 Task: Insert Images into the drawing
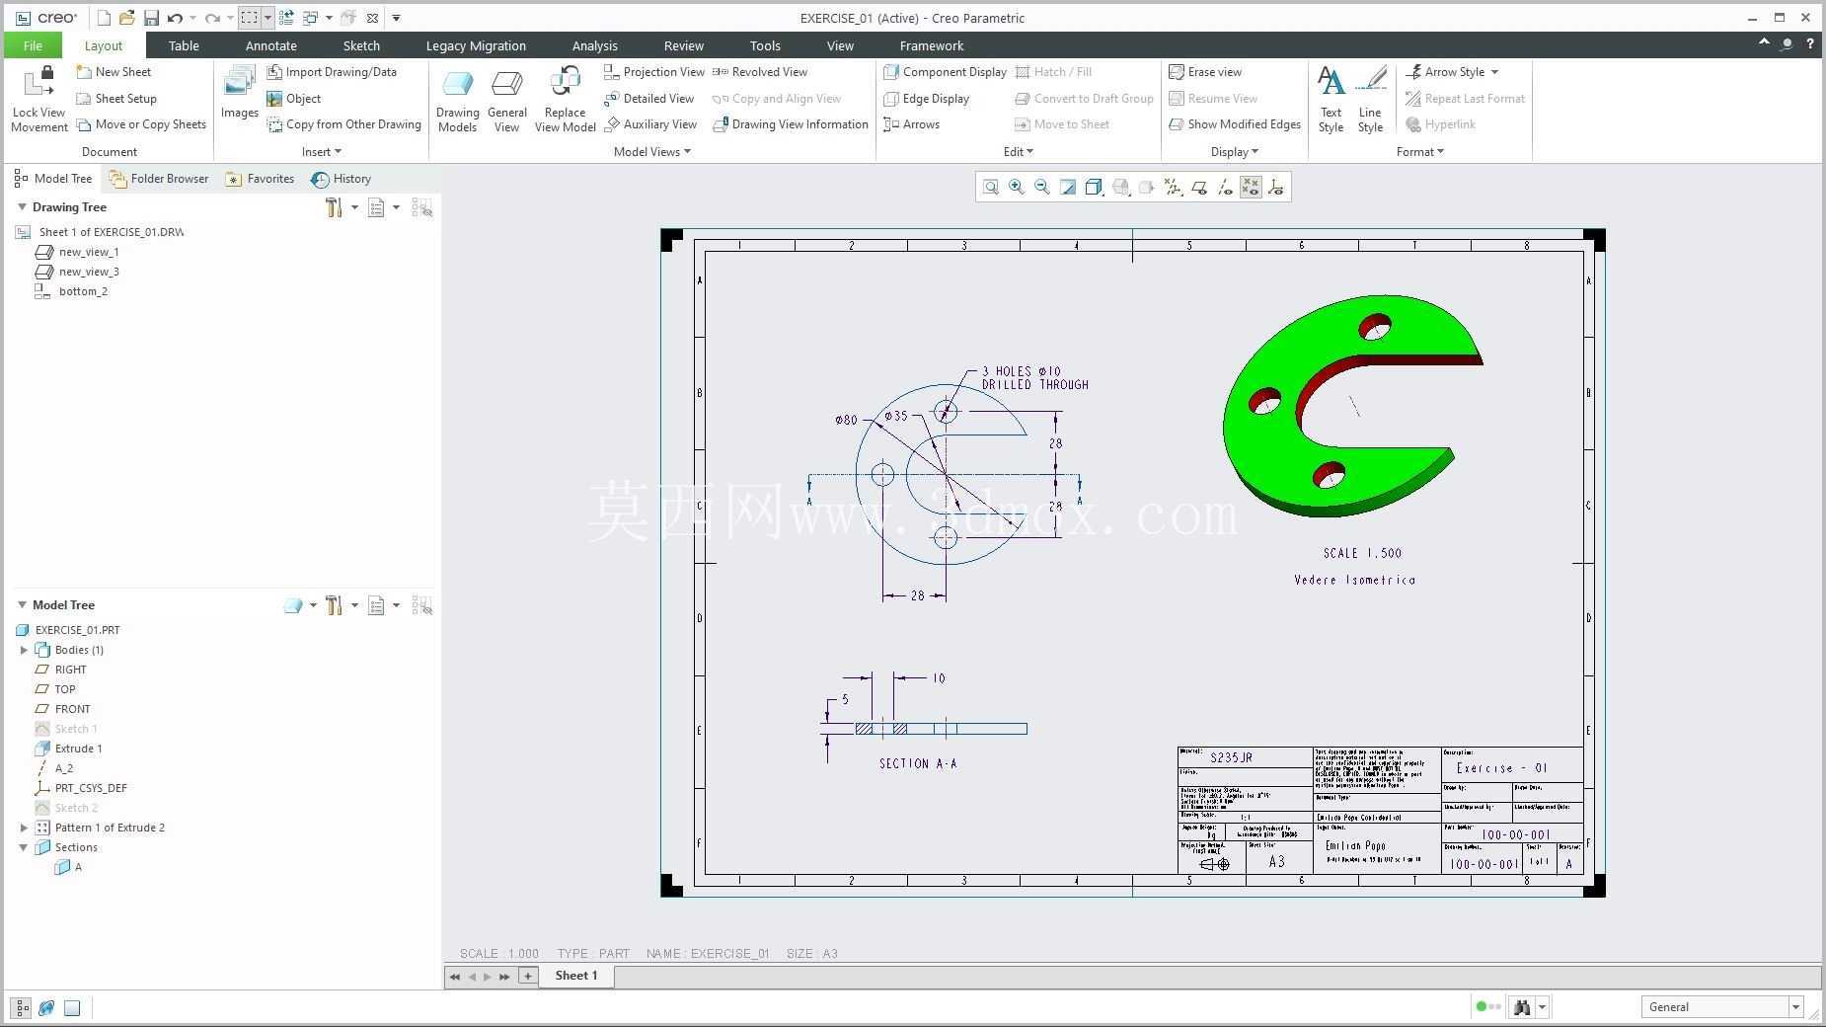(239, 94)
